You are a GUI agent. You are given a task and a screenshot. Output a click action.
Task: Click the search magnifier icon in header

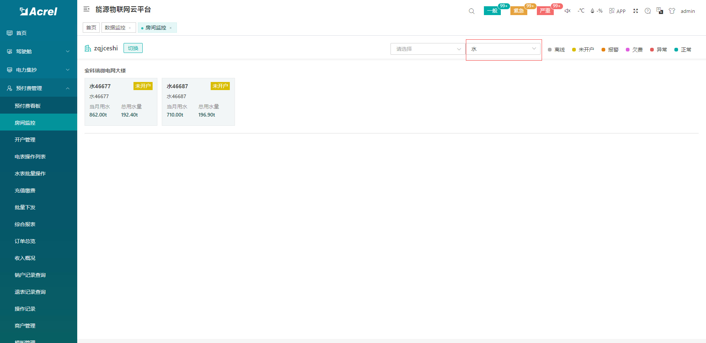[x=471, y=11]
